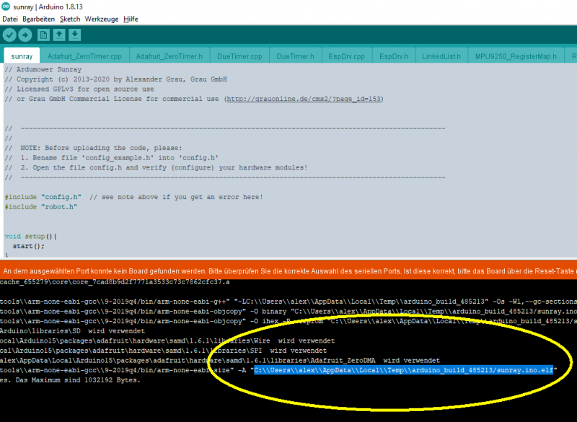Click the 'Licensed GPLv3 for open source use' line
This screenshot has width=577, height=422.
pos(79,89)
